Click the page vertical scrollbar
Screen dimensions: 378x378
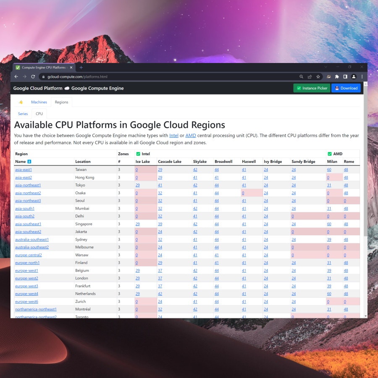click(365, 162)
